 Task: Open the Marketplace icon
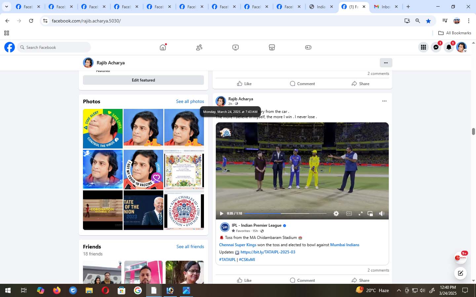pos(272,48)
